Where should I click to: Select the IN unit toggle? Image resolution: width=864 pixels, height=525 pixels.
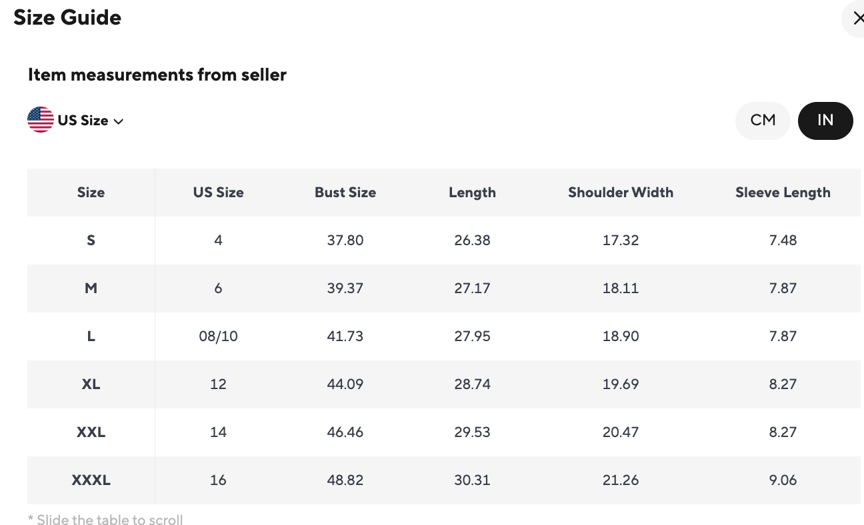(x=825, y=121)
